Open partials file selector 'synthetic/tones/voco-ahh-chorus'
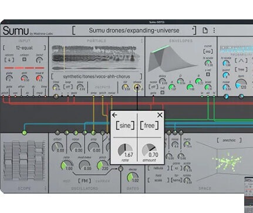Screen dimensions: 253x213 96,76
